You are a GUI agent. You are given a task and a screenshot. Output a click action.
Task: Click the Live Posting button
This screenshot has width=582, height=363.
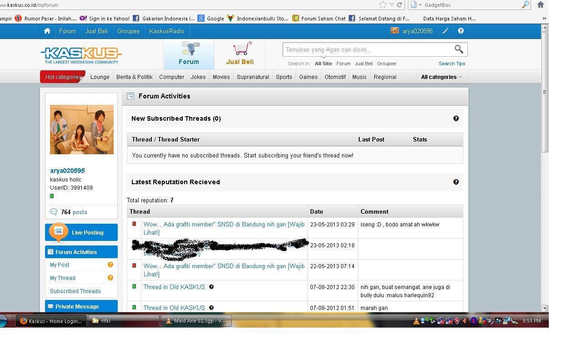point(81,232)
